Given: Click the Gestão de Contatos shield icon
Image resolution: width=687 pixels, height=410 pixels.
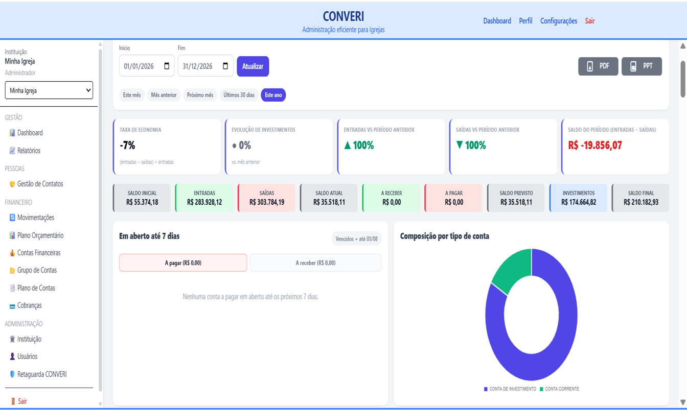Looking at the screenshot, I should coord(12,184).
